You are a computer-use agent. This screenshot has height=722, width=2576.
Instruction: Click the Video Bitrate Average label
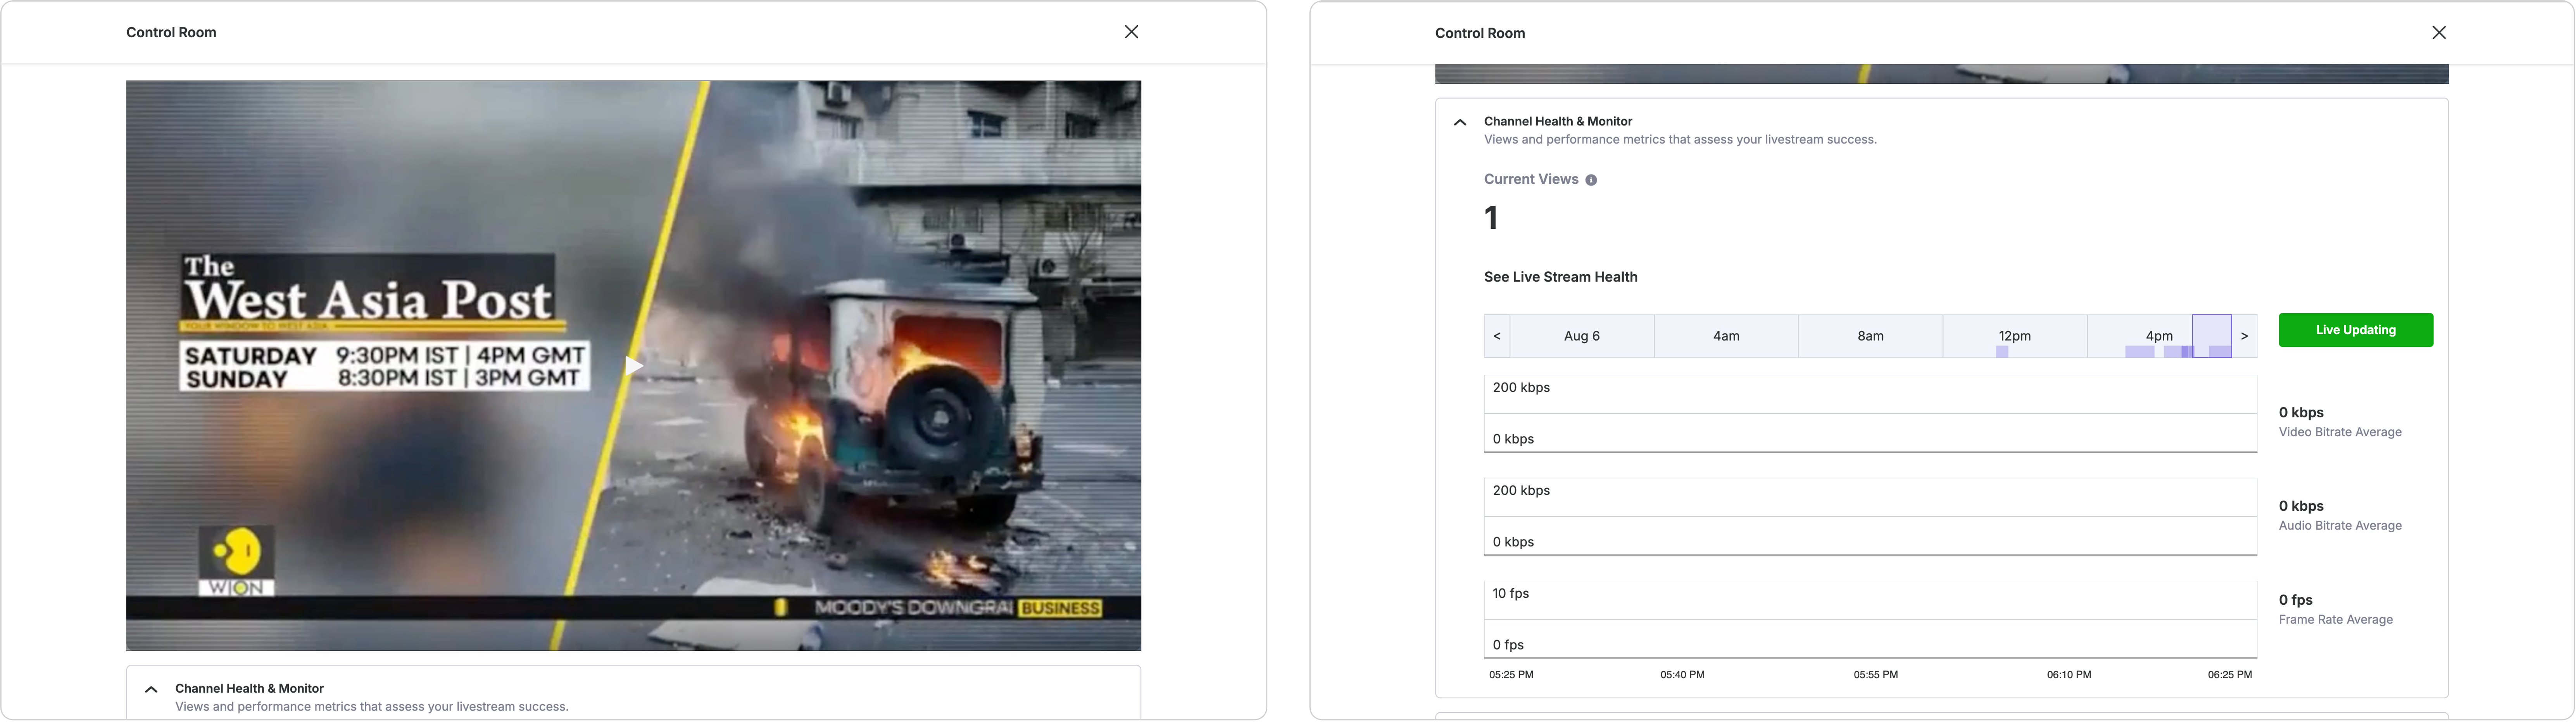coord(2340,432)
